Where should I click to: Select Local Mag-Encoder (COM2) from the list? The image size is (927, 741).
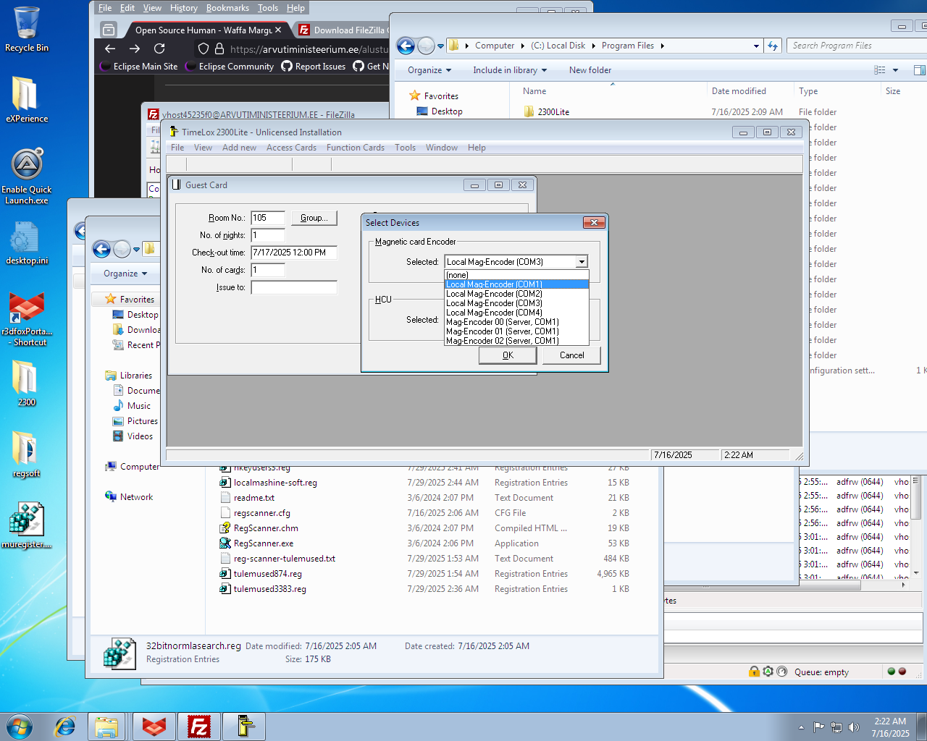[x=494, y=294]
